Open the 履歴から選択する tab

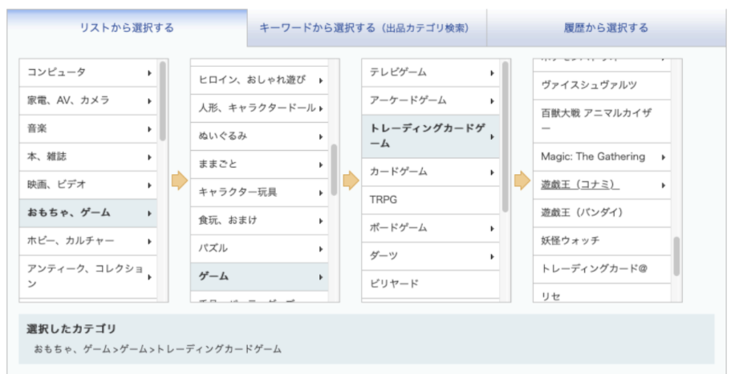click(606, 28)
